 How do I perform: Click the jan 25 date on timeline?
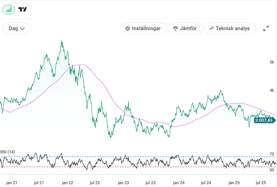tap(234, 182)
